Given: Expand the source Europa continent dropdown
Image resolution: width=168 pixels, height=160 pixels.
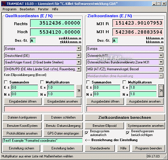Looking at the screenshot, I should click(79, 48).
